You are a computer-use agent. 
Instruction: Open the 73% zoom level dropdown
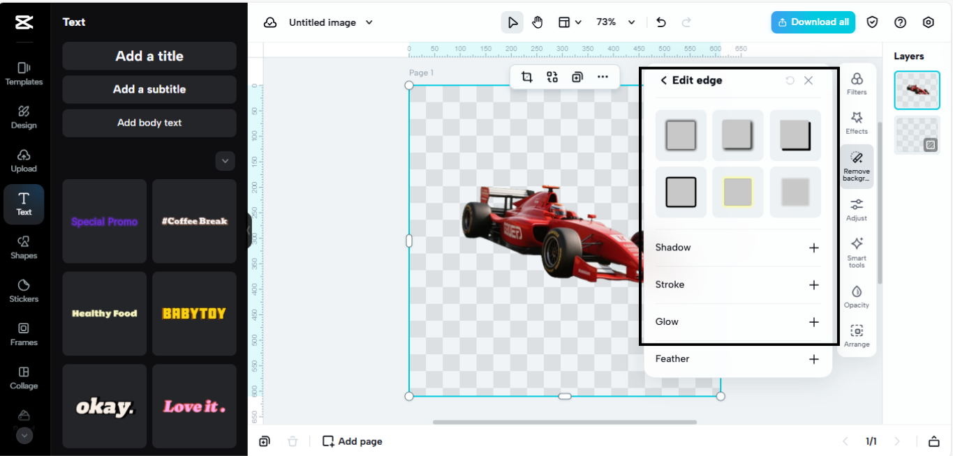click(615, 22)
